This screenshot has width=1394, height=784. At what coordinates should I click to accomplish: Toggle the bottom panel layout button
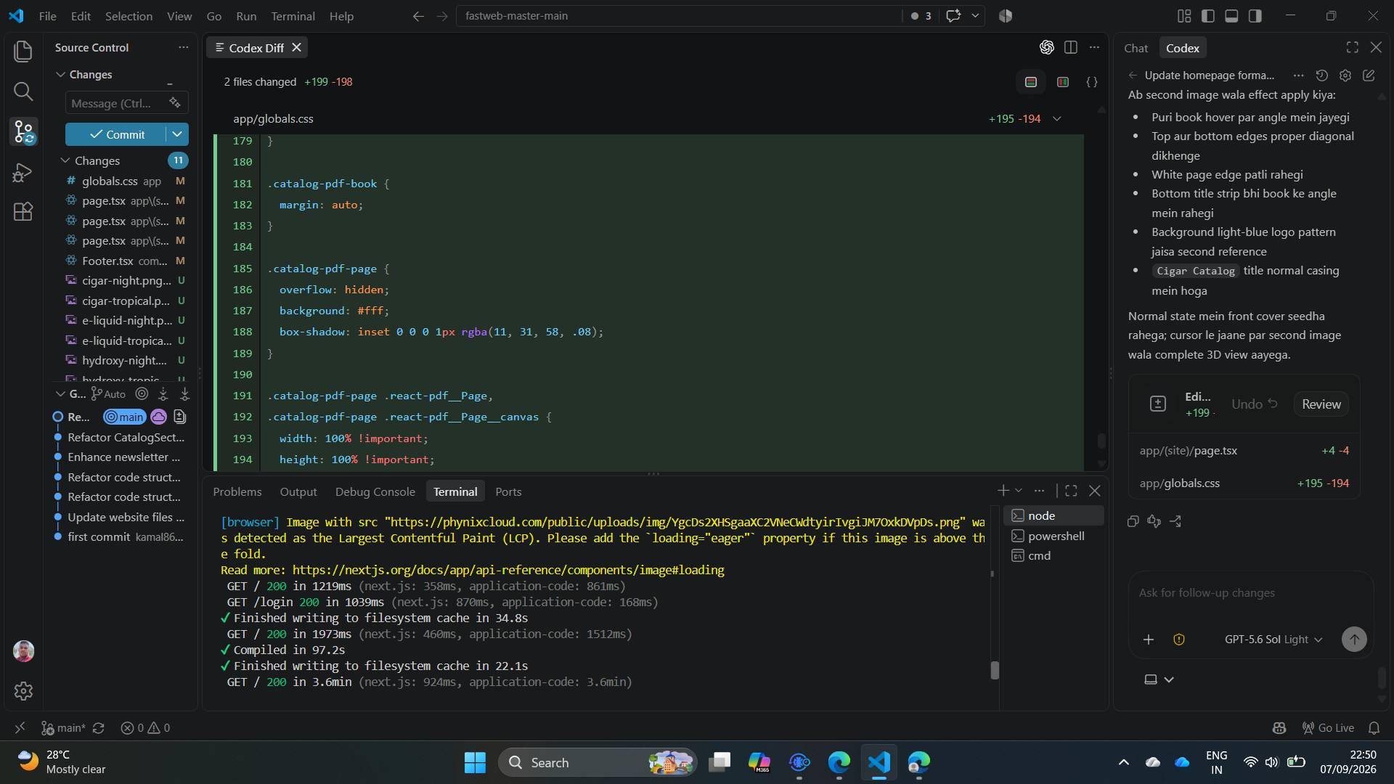click(x=1231, y=16)
